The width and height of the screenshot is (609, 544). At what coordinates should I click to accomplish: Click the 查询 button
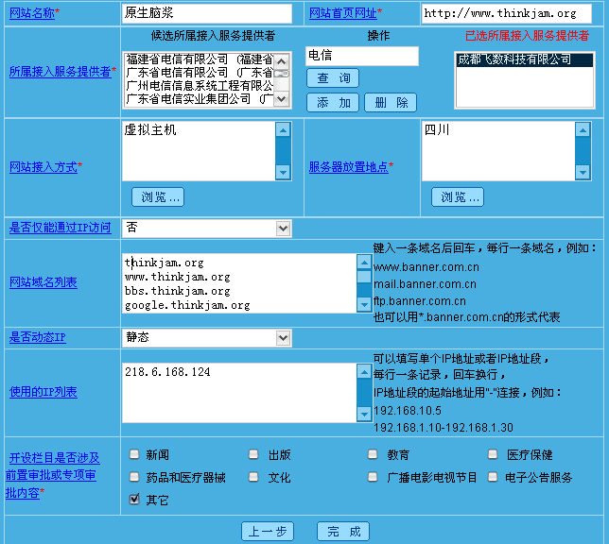pyautogui.click(x=333, y=78)
